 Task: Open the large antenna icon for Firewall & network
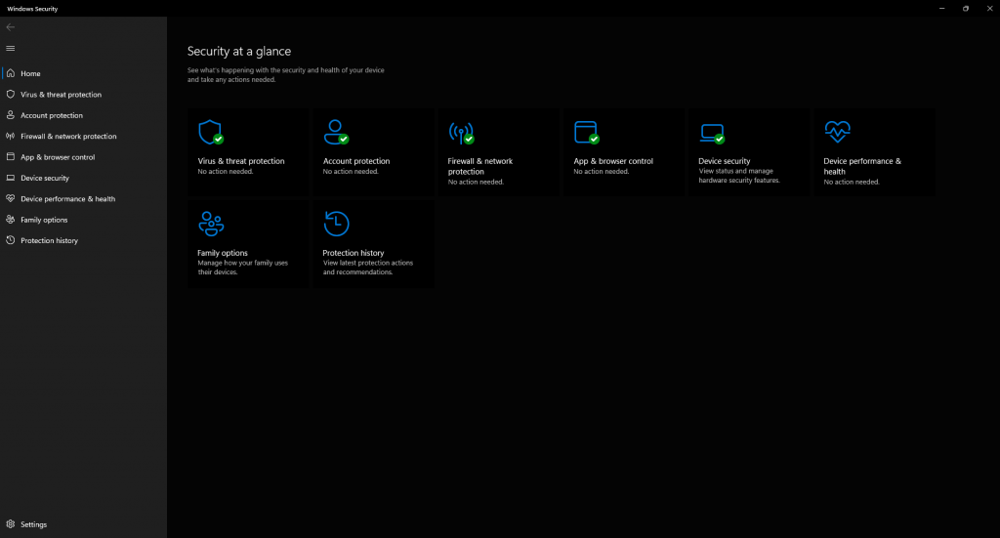pos(461,133)
